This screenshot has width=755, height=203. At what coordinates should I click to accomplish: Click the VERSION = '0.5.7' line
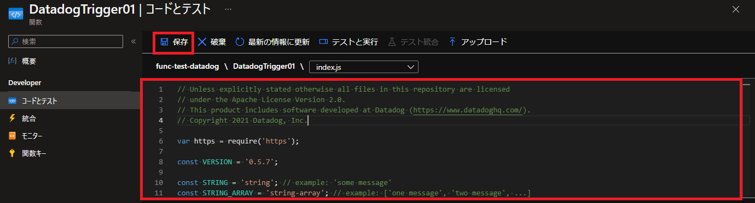(227, 162)
